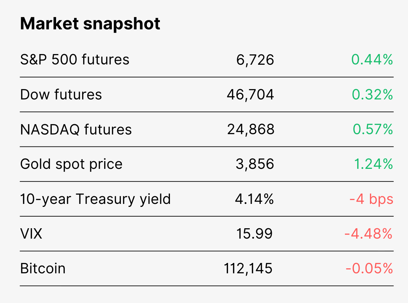This screenshot has height=303, width=408.
Task: Click the 4.14% Treasury yield value
Action: pos(254,199)
